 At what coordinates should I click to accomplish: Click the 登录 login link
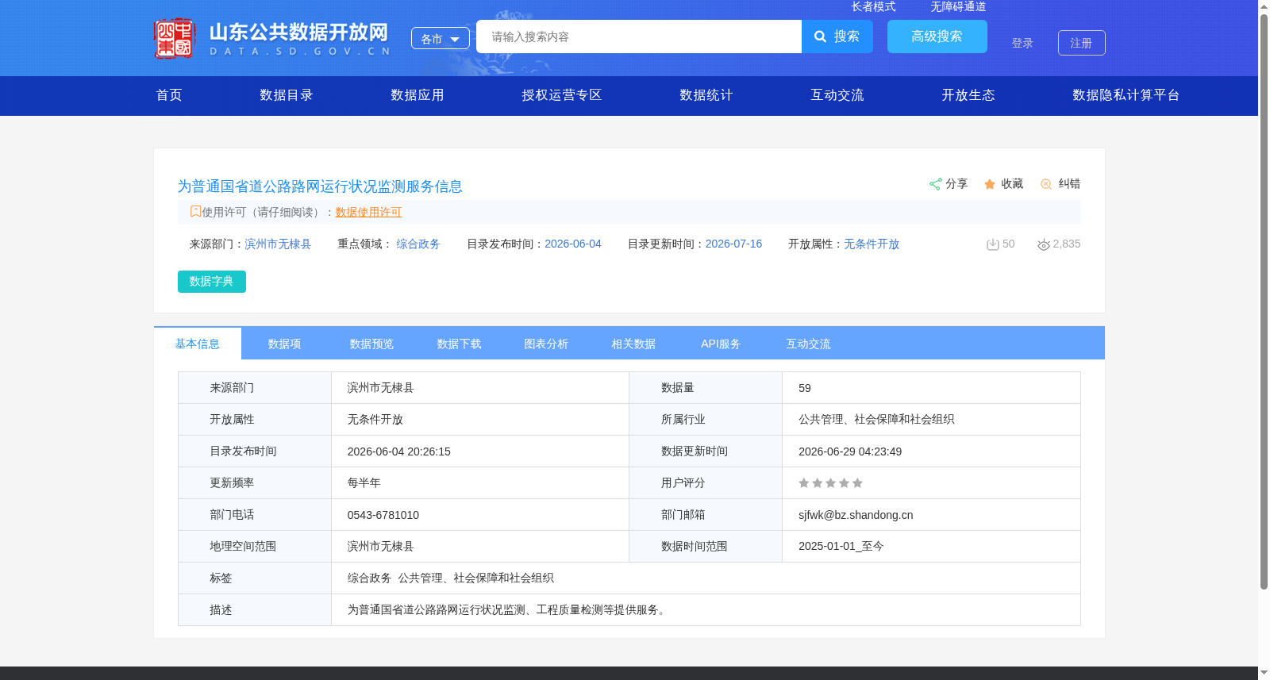point(1022,43)
